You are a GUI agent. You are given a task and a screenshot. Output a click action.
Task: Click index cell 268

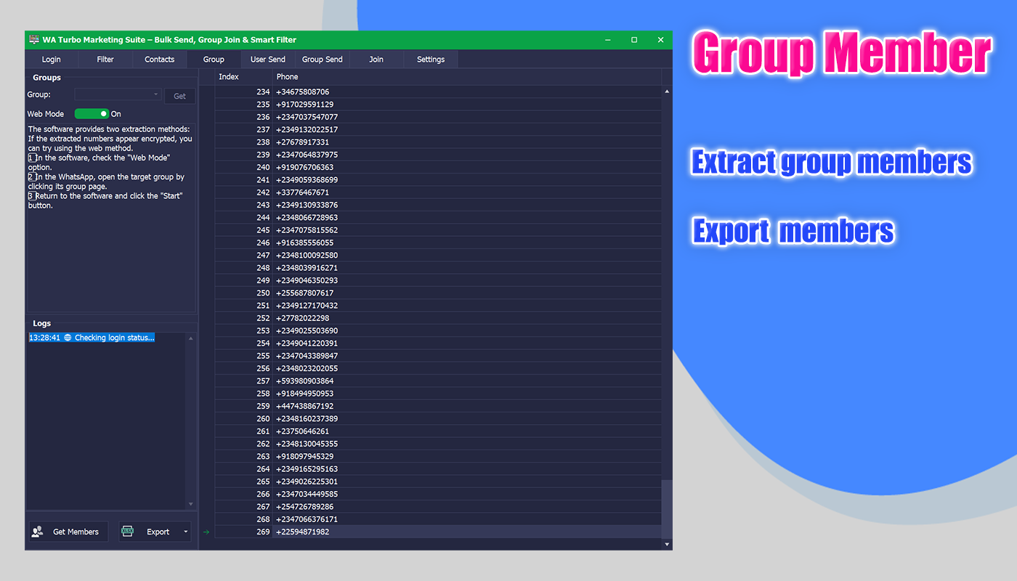click(243, 519)
